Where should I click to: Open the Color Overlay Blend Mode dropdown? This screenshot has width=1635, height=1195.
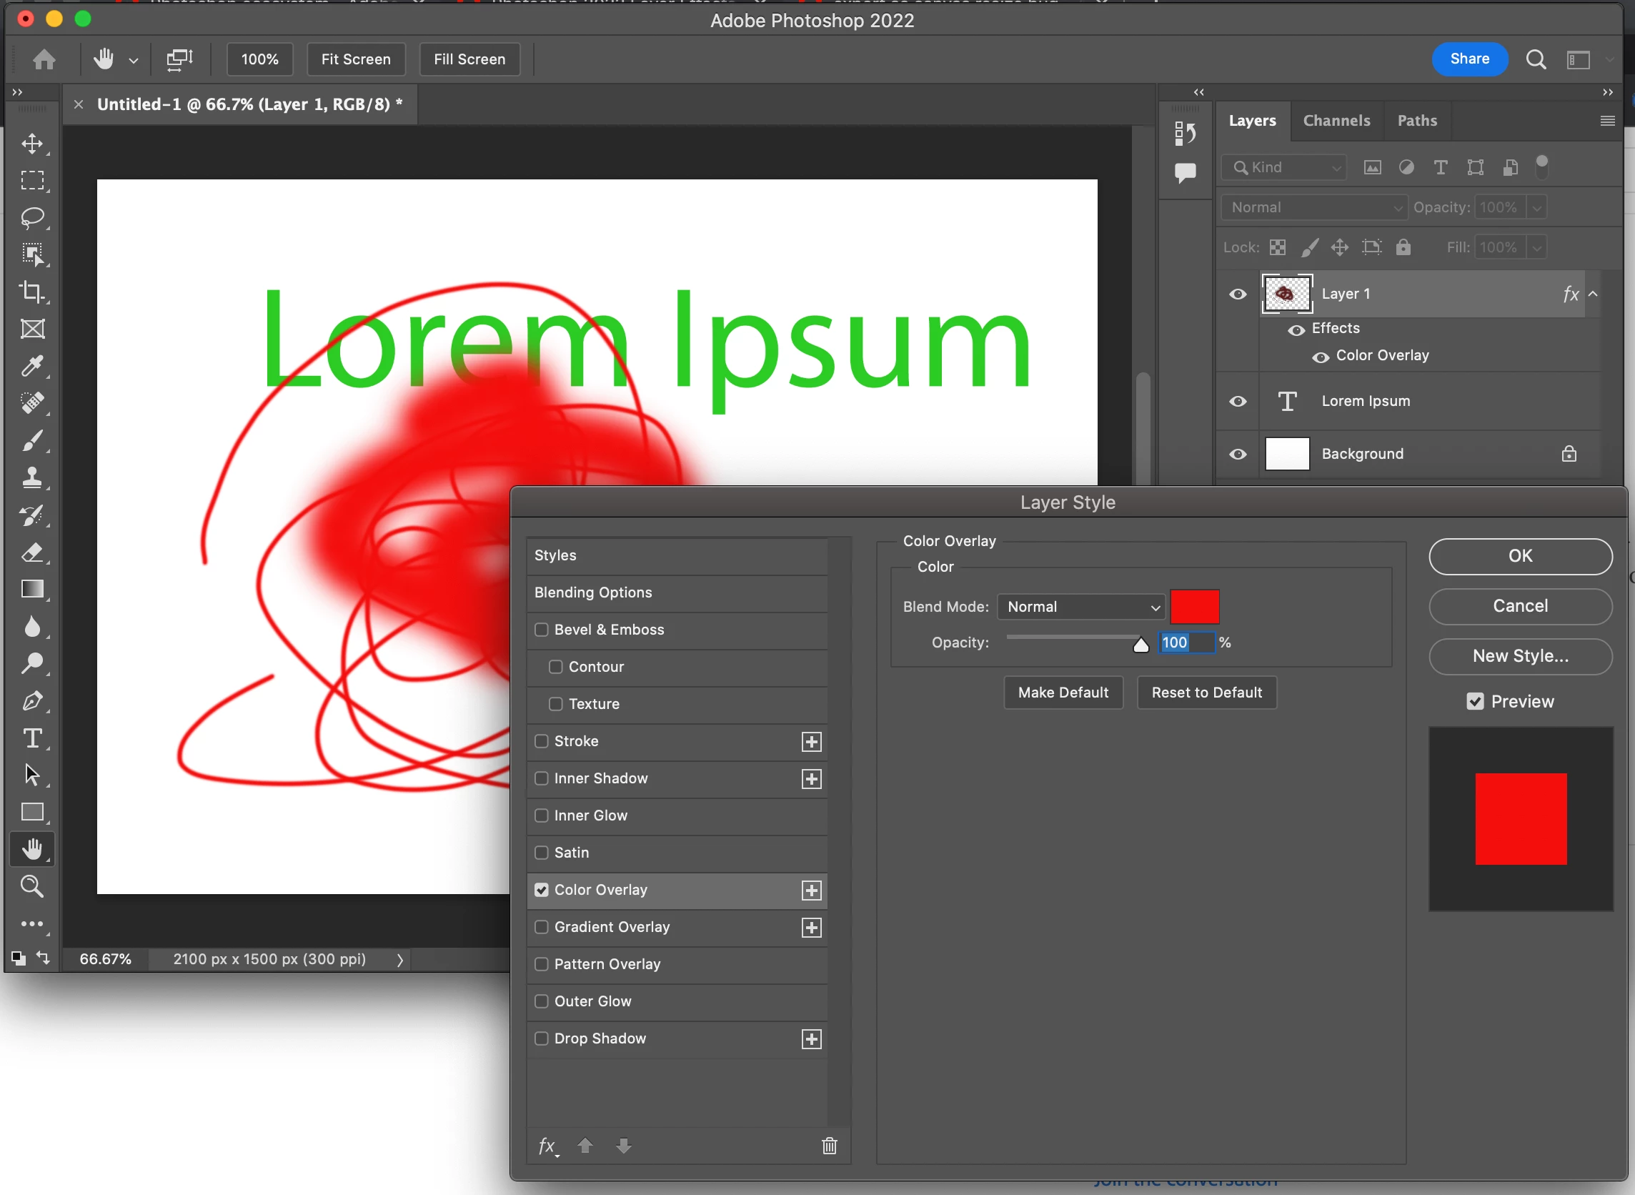click(1082, 607)
